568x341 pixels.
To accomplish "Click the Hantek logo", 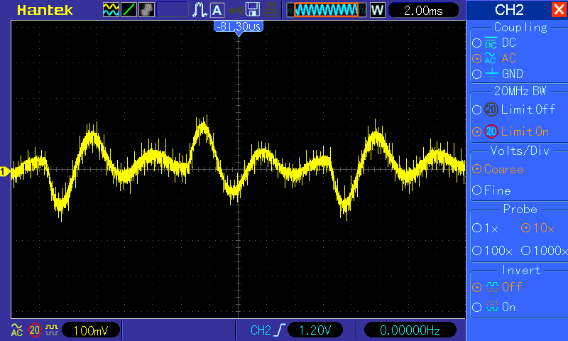I will pyautogui.click(x=45, y=10).
